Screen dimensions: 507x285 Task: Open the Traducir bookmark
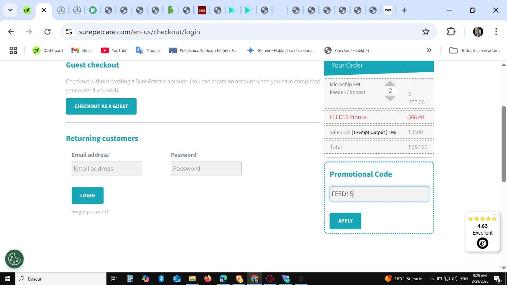(148, 50)
